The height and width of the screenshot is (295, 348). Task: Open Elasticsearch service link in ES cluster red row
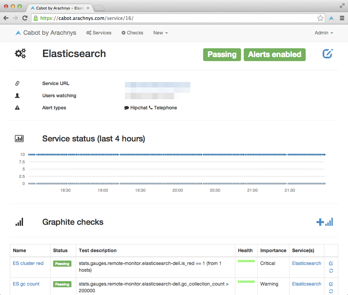click(x=306, y=263)
